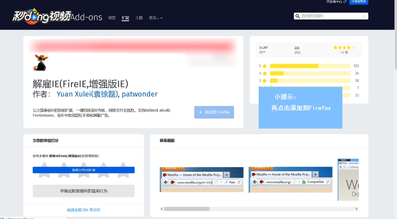The height and width of the screenshot is (219, 397).
Task: Click the 18 three-star review count
Action: click(x=357, y=81)
